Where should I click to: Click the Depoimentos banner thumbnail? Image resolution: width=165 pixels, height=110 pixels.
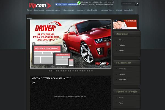[125, 24]
